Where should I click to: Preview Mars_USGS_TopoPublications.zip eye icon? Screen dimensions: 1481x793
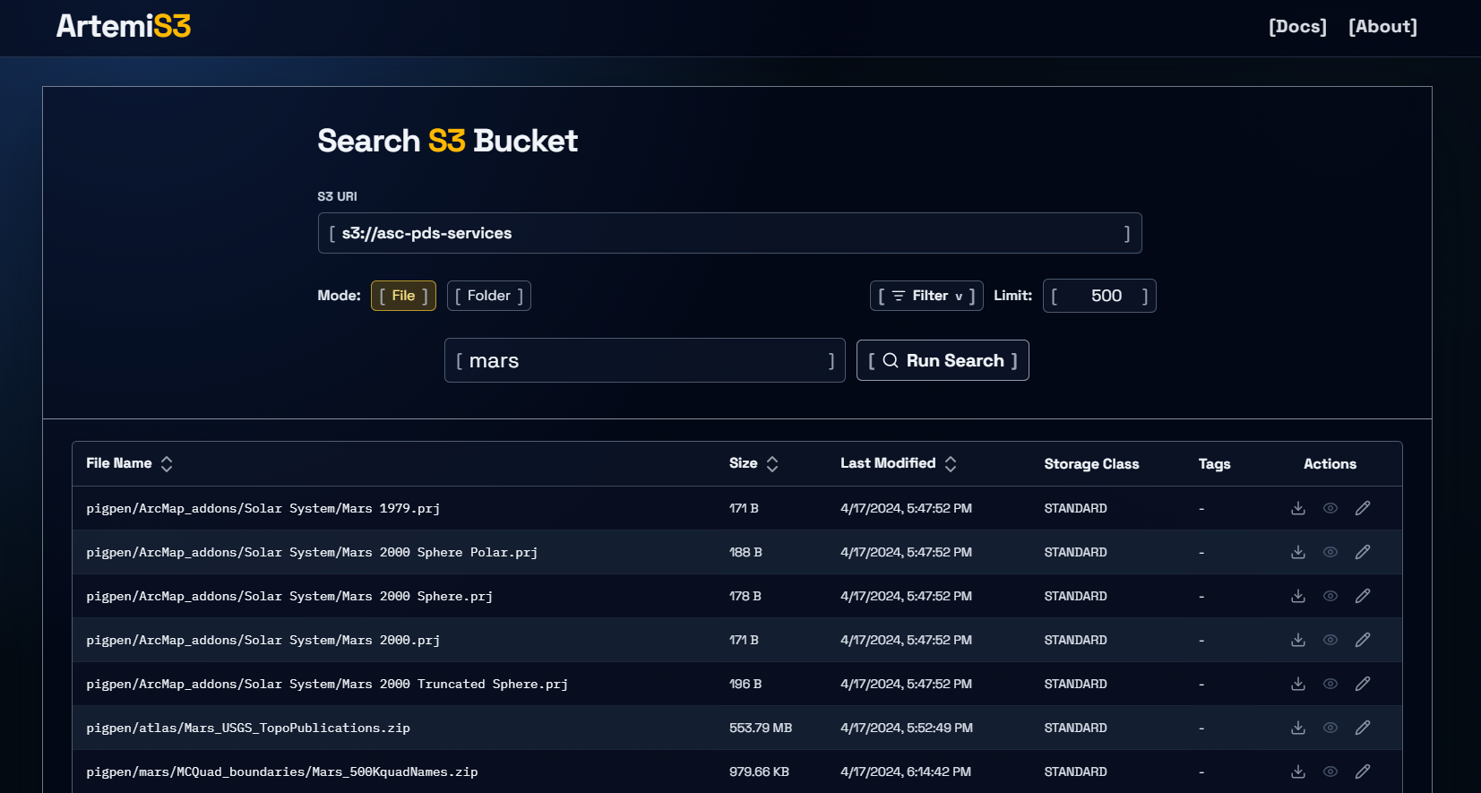click(1330, 728)
